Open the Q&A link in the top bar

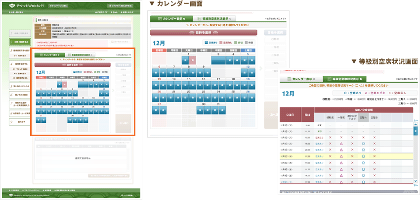tap(115, 12)
